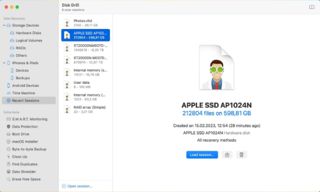
Task: Open Backups under iPhones & iPads
Action: [x=23, y=78]
